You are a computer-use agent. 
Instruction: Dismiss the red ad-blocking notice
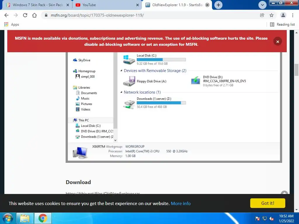[x=278, y=41]
